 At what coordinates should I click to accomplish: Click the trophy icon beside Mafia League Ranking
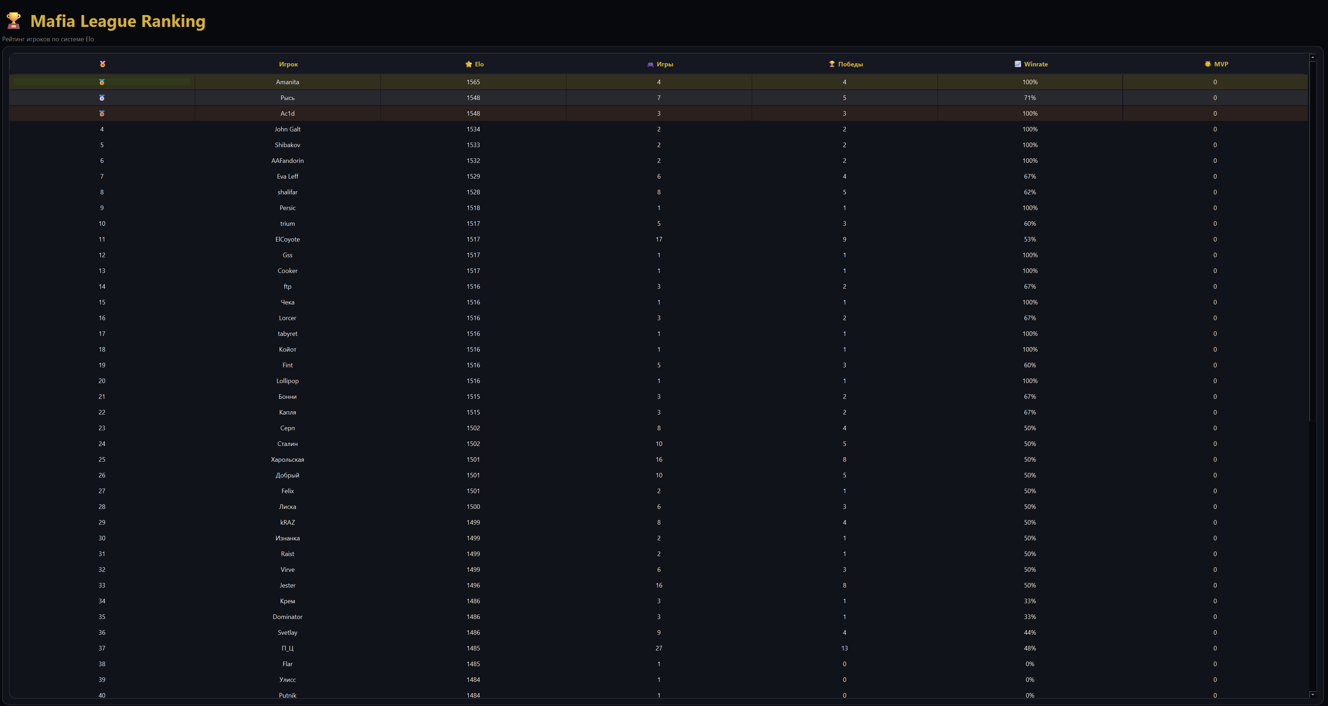point(13,21)
